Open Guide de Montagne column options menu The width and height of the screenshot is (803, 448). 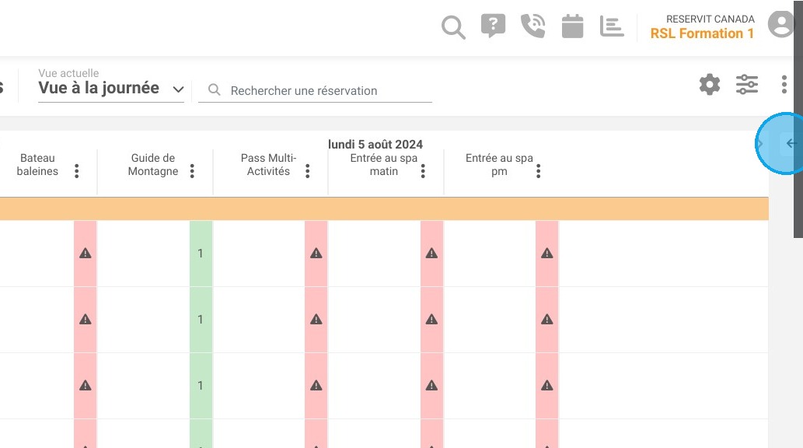[x=193, y=170]
